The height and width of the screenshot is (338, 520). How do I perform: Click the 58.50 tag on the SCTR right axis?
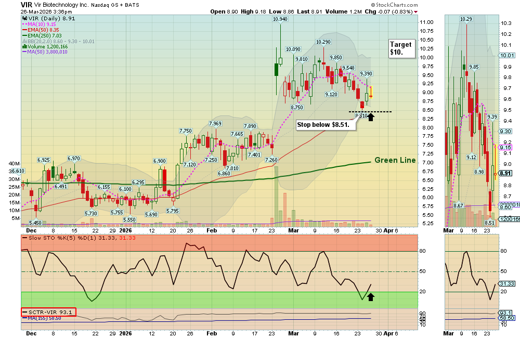point(507,318)
